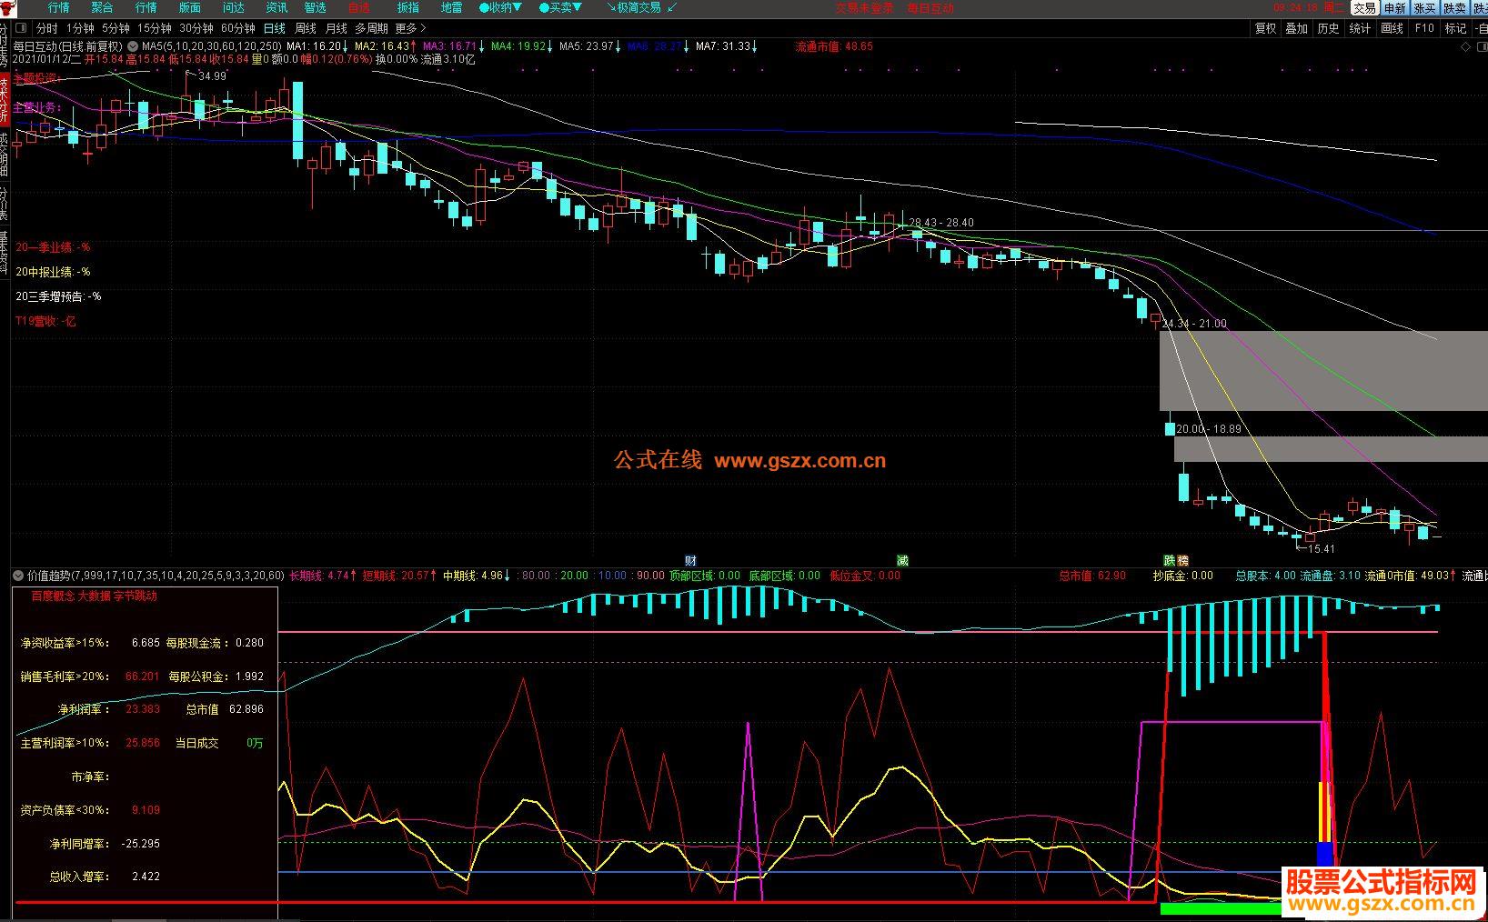Click the 跌榜 marker on date axis
This screenshot has height=922, width=1488.
[x=1176, y=560]
